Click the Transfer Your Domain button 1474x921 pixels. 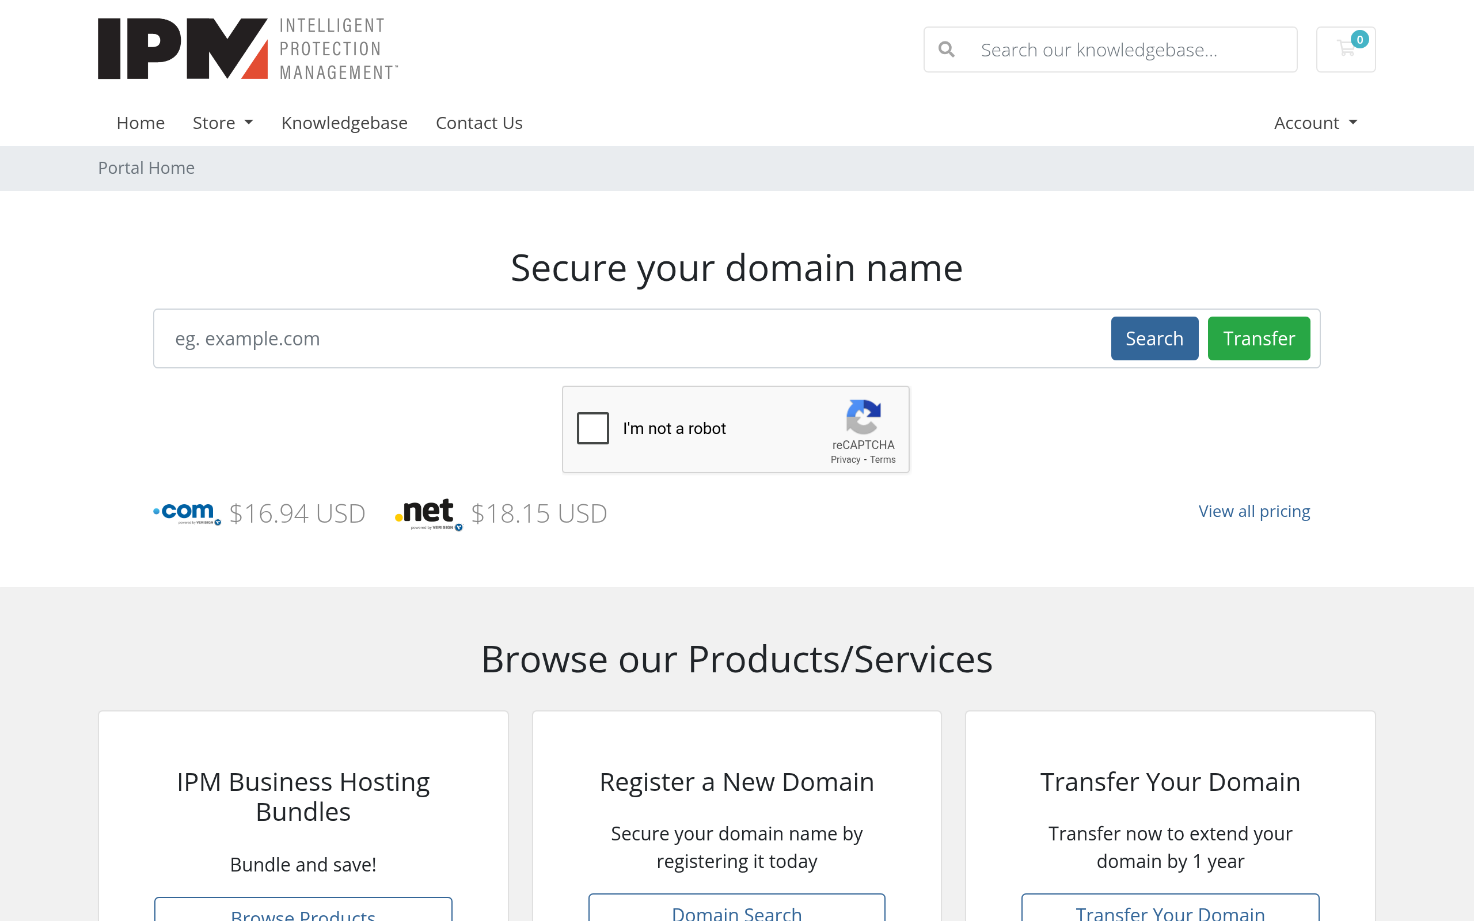tap(1170, 908)
